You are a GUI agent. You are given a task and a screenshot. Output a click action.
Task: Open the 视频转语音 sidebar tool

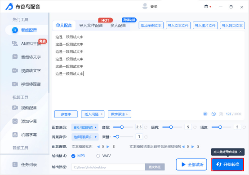coord(27,84)
